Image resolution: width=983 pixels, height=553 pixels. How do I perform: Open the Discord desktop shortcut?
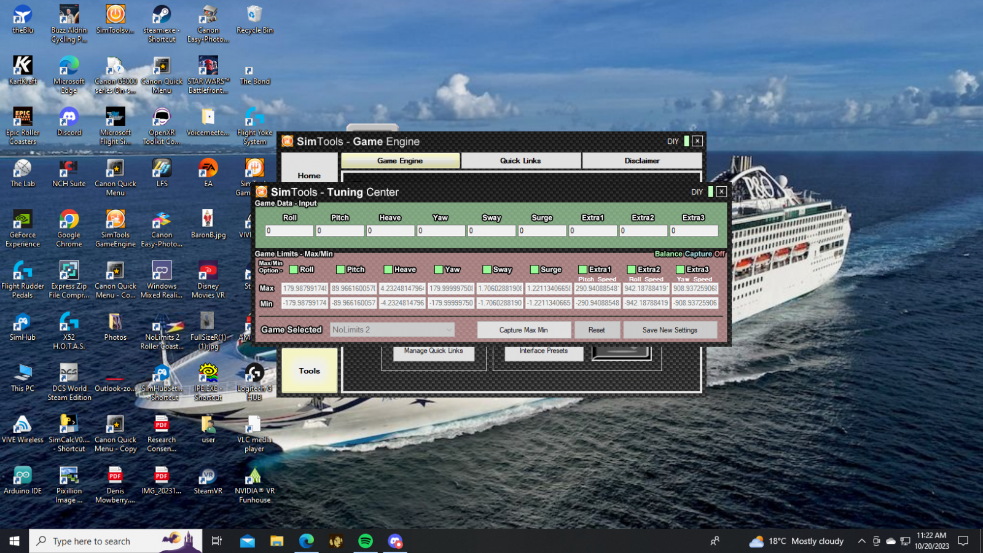point(69,122)
